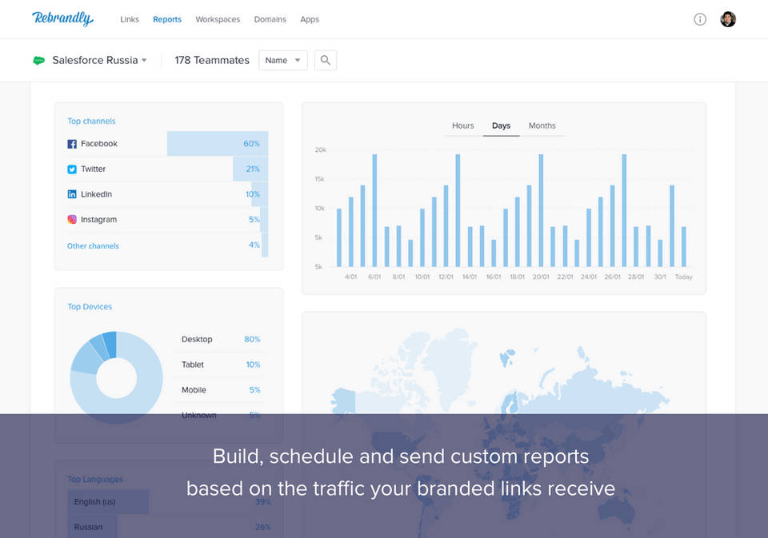Open the info help icon
768x538 pixels.
(700, 19)
